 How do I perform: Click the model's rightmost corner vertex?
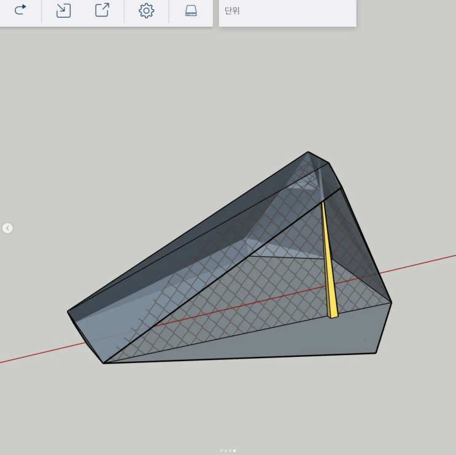point(391,302)
